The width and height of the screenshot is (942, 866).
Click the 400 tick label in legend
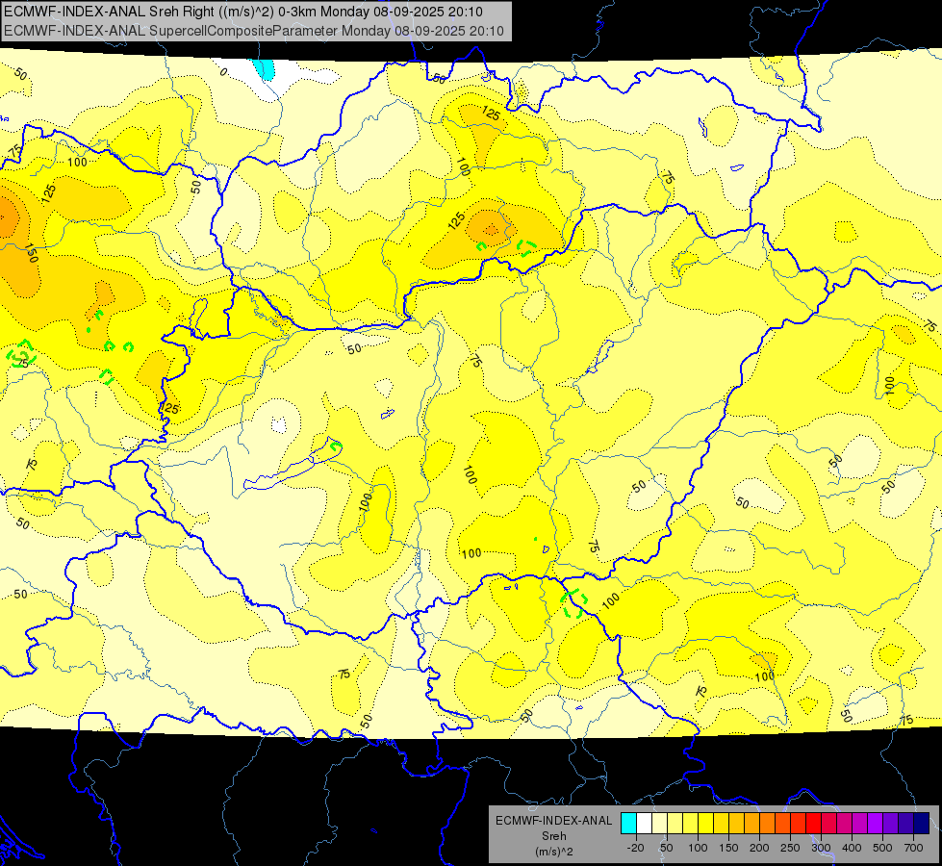[x=852, y=848]
